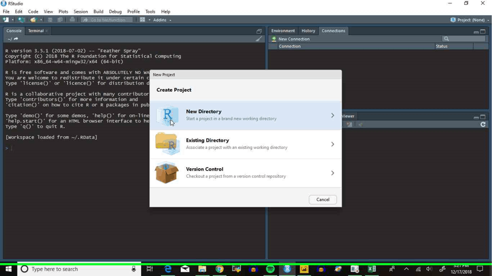Screen dimensions: 493x276
Task: Open Excel from the taskbar
Action: click(371, 269)
